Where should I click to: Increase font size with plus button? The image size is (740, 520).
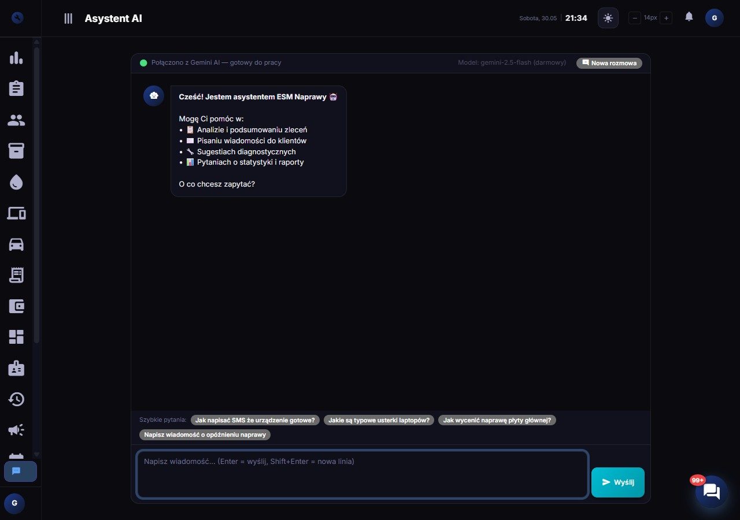pos(666,18)
